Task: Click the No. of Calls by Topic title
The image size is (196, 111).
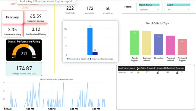Action: coord(158,23)
